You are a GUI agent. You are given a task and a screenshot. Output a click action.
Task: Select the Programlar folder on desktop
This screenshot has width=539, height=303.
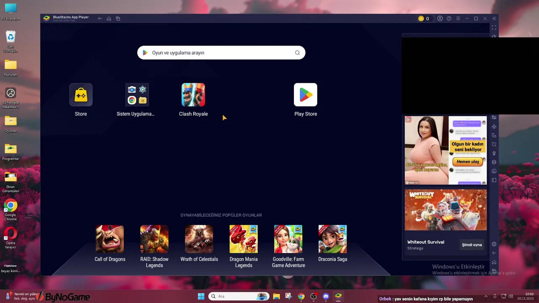point(11,152)
